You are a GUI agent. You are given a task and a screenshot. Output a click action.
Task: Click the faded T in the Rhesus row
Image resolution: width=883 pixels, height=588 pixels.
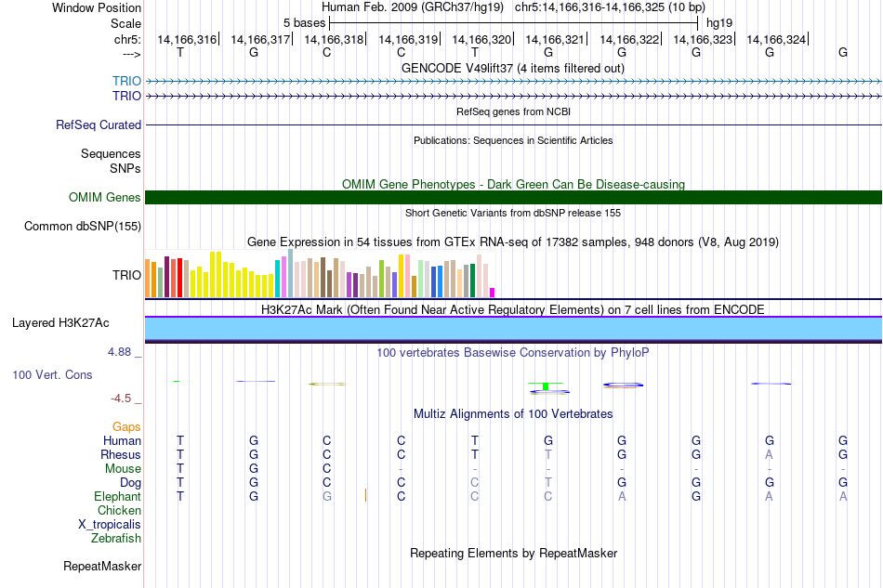click(x=548, y=454)
